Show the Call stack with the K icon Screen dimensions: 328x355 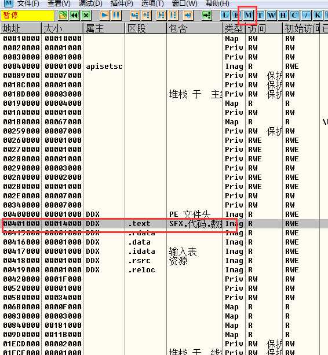pos(318,16)
